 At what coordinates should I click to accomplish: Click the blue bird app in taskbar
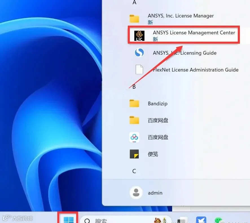coord(201,220)
